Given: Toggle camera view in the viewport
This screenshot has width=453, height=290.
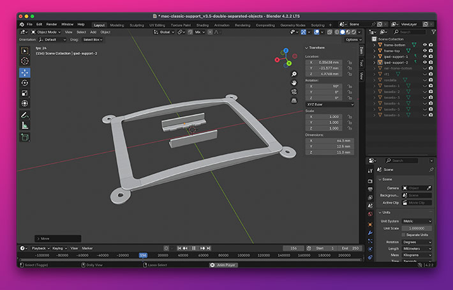Looking at the screenshot, I should (293, 91).
